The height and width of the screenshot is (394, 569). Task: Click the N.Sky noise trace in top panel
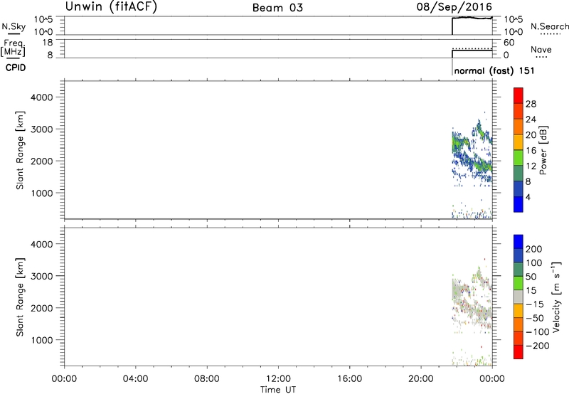[472, 17]
